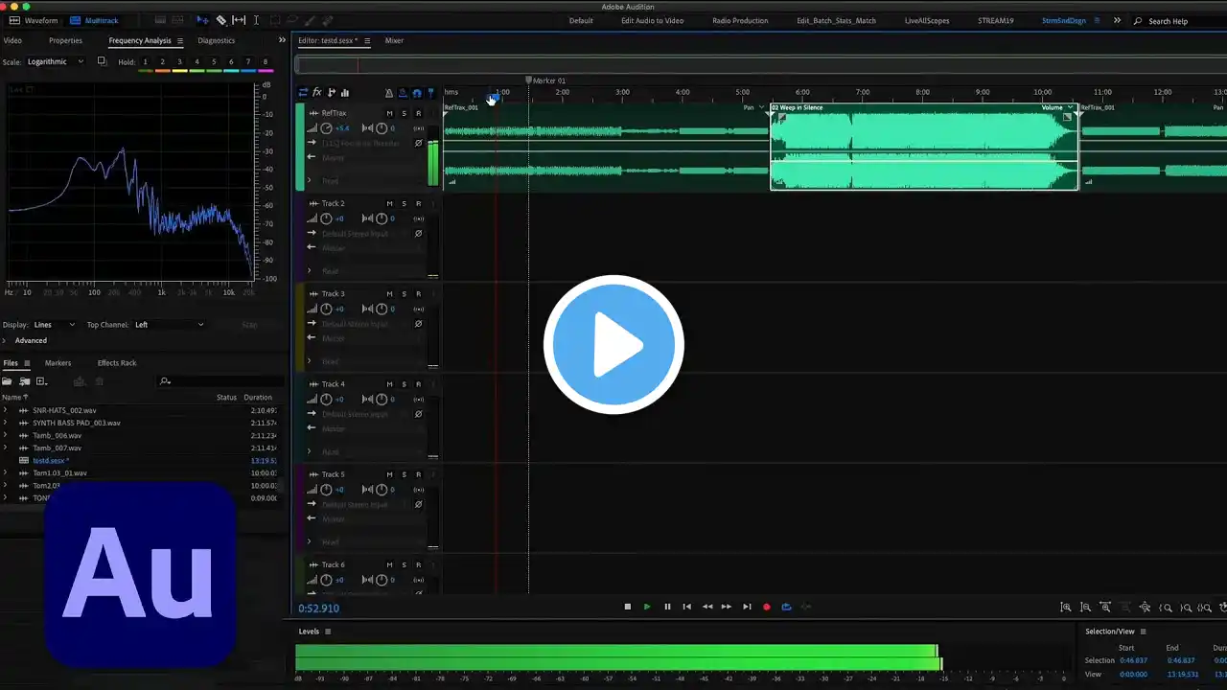Expand RefTrax track automation lane arrow
The image size is (1227, 690).
(309, 180)
